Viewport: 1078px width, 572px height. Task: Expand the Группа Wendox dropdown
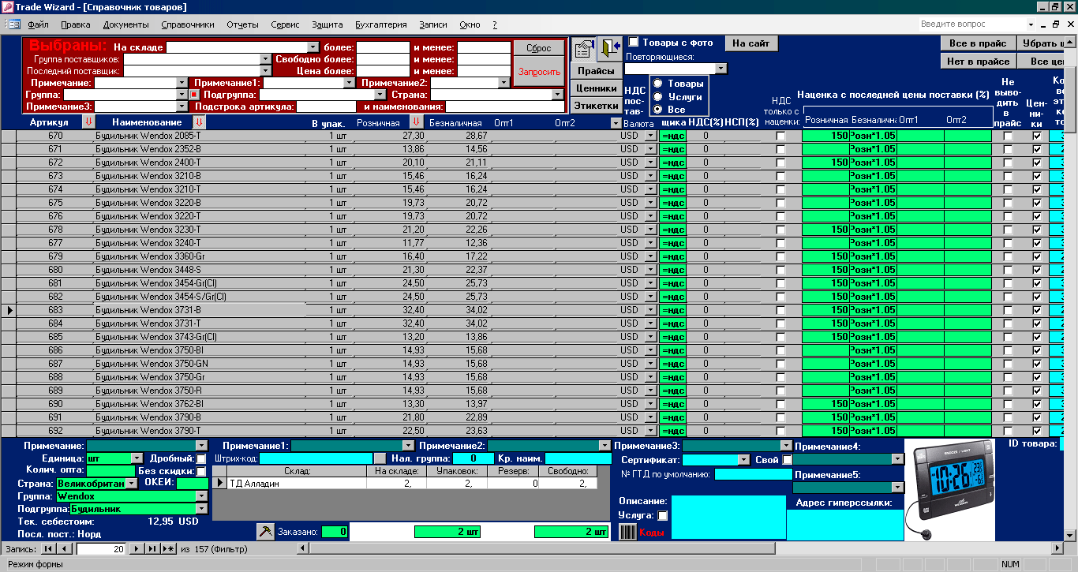pyautogui.click(x=200, y=496)
